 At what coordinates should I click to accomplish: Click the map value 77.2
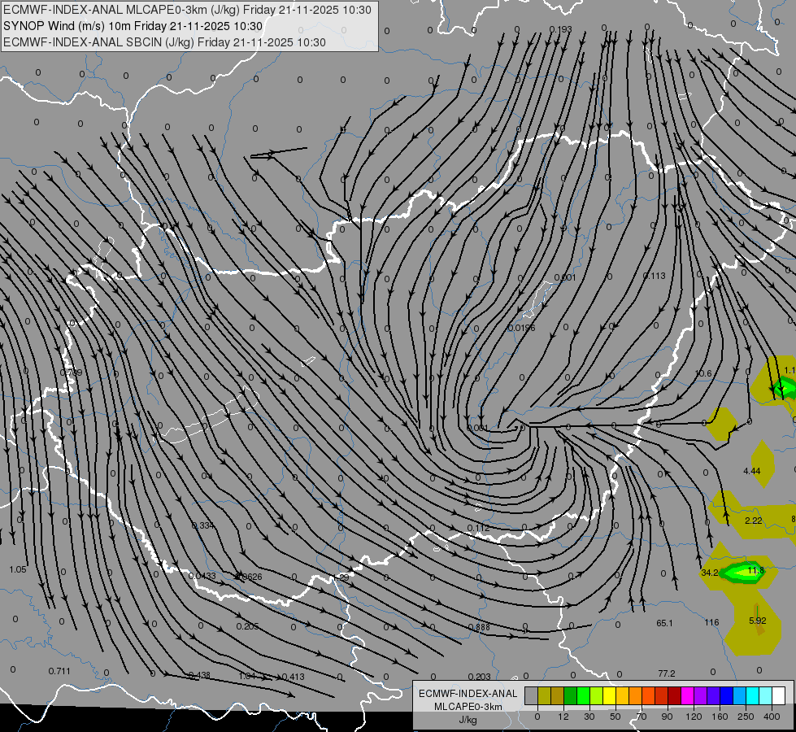point(667,673)
